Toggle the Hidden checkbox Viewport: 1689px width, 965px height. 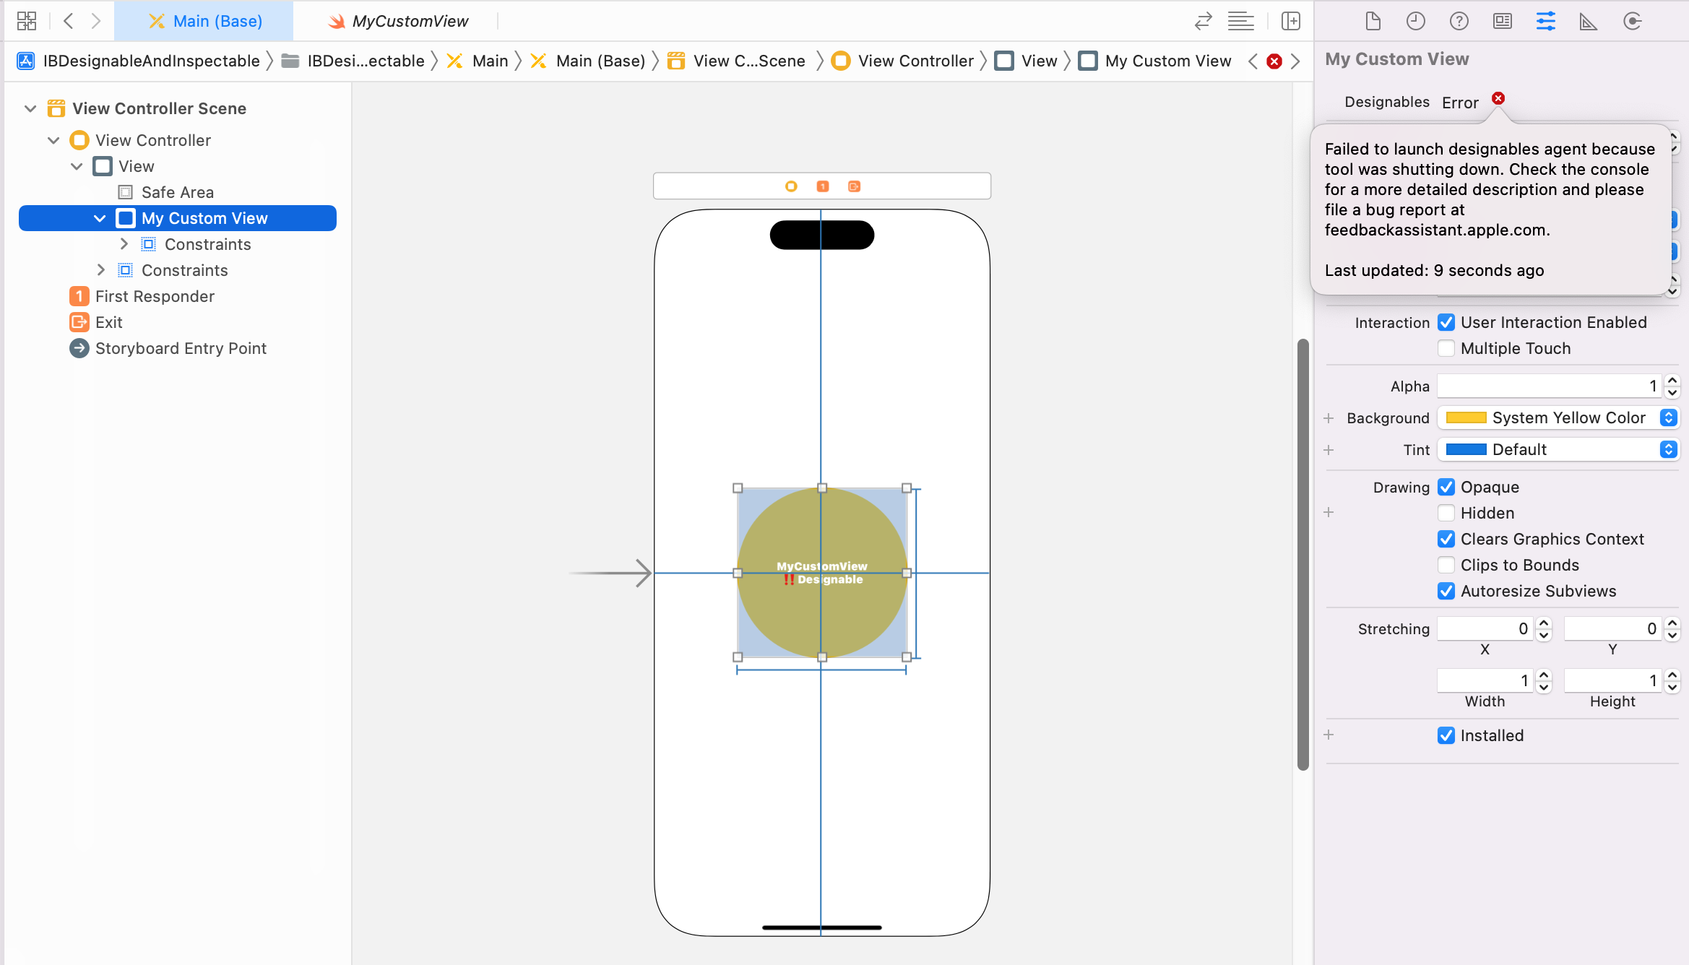(x=1446, y=513)
